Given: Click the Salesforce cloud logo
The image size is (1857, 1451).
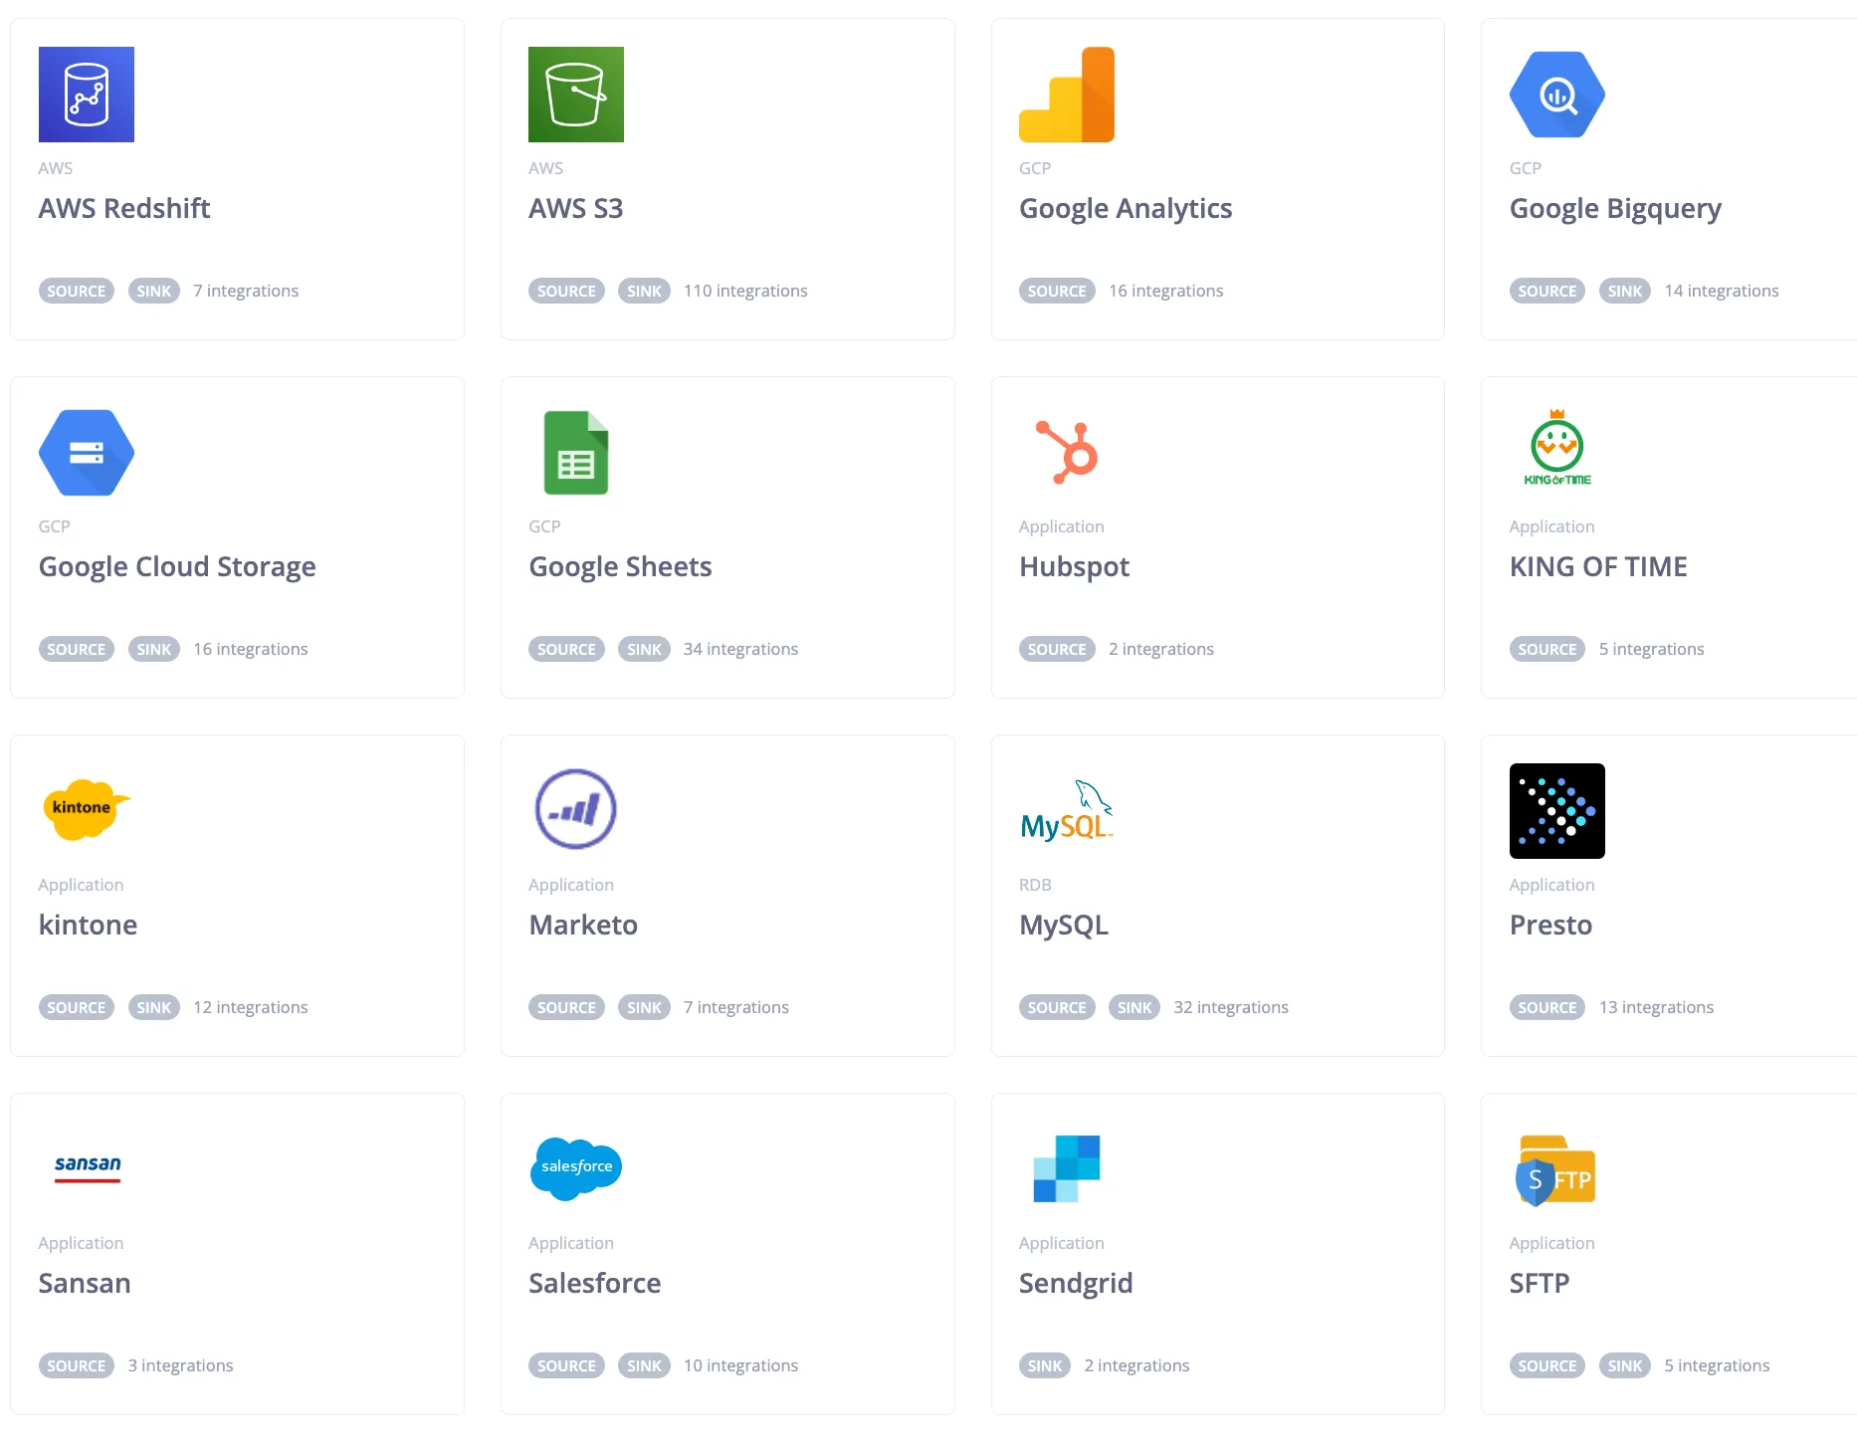Looking at the screenshot, I should [576, 1167].
